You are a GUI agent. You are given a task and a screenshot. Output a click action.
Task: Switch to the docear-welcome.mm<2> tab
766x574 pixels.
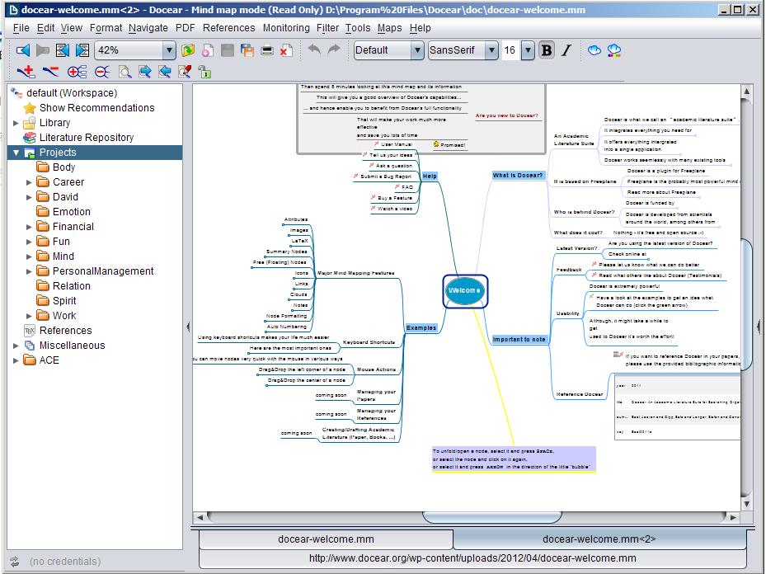[599, 539]
